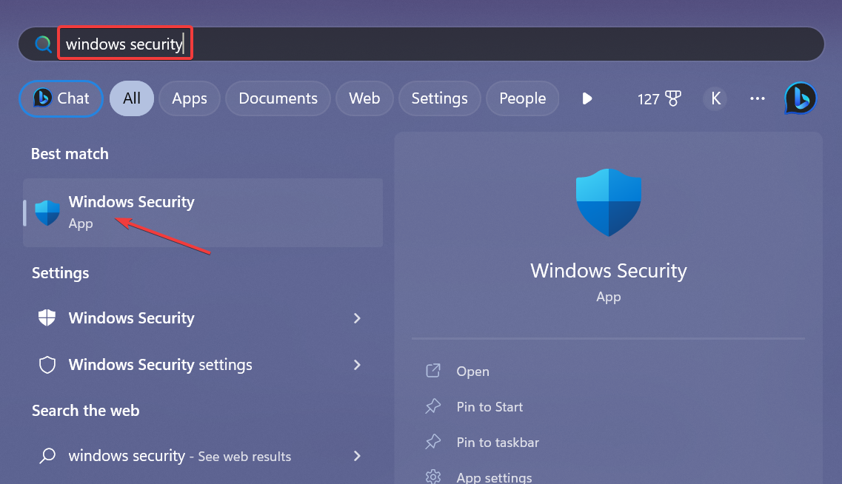Expand the Windows Security entry under Settings
Image resolution: width=842 pixels, height=484 pixels.
tap(356, 318)
